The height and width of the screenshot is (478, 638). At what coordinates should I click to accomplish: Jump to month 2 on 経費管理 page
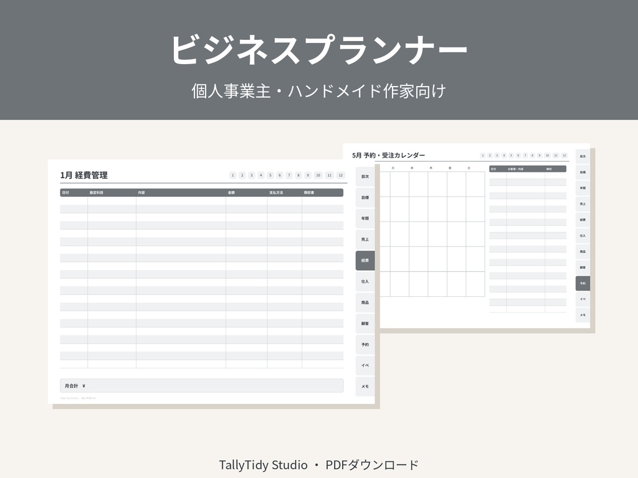[x=242, y=175]
